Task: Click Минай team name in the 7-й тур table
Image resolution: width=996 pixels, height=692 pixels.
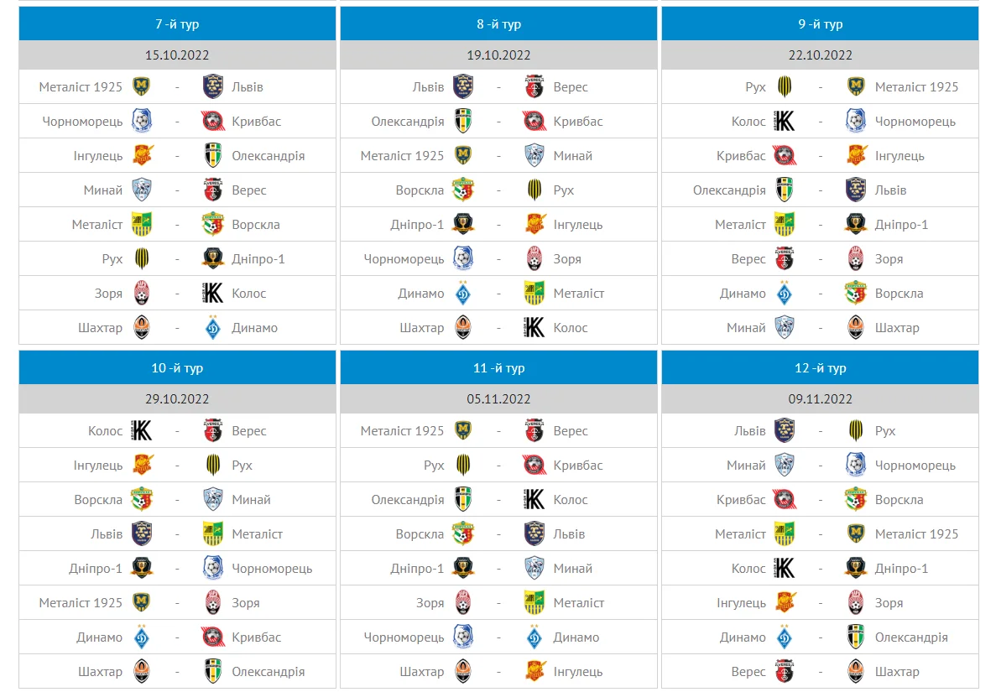Action: [103, 190]
